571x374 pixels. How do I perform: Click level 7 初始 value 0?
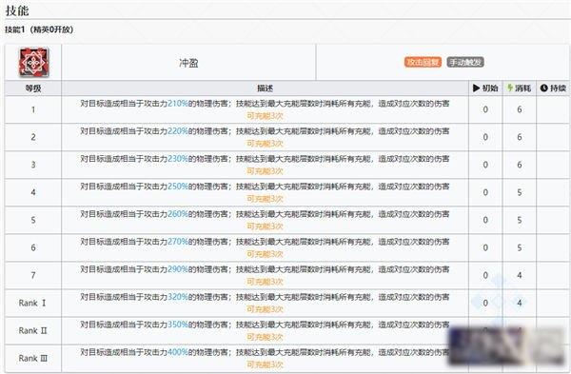(485, 276)
